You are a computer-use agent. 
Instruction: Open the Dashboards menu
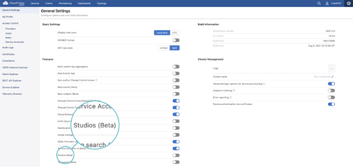(84, 3)
